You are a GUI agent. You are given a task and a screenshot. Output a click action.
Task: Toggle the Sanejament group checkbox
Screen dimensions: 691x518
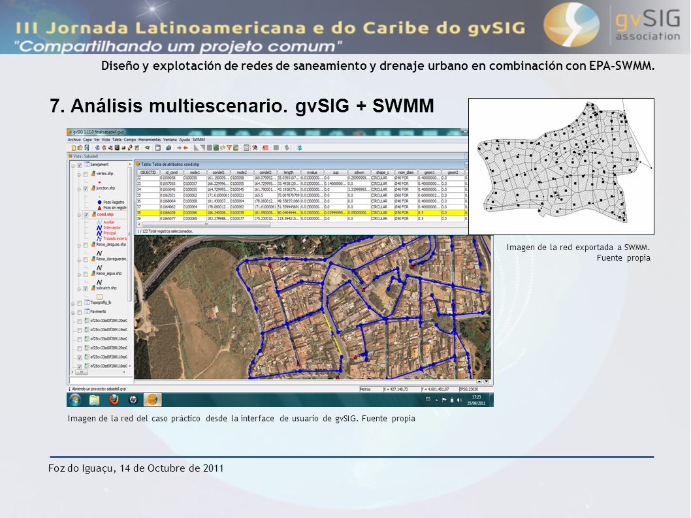point(79,165)
